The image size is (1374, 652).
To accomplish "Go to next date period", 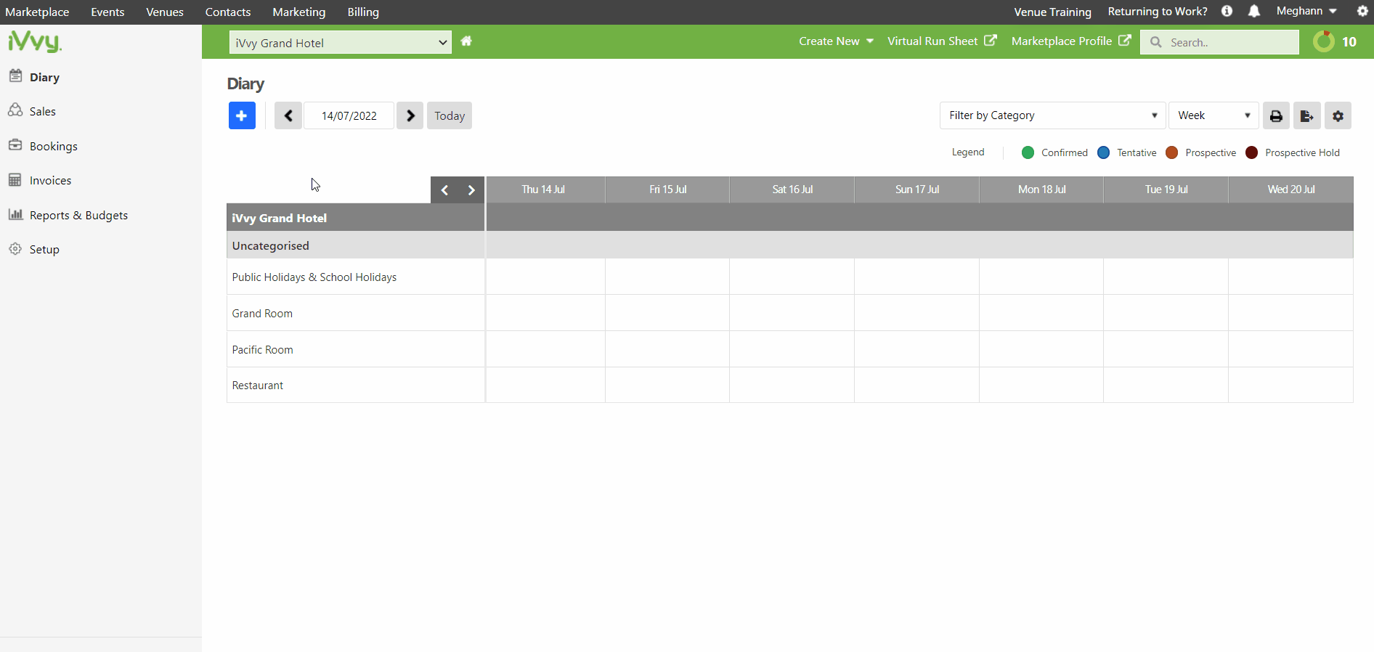I will [x=410, y=115].
